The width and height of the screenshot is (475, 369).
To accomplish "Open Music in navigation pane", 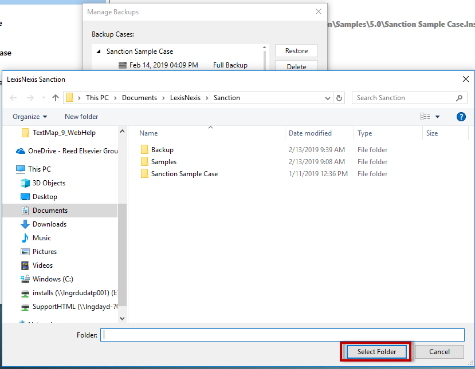I will click(41, 238).
